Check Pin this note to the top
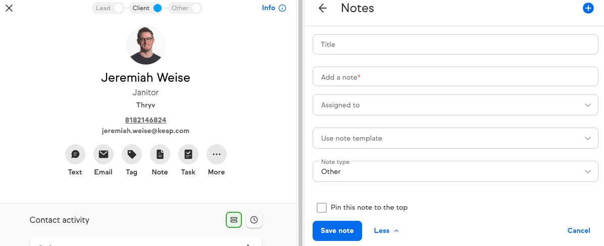604x246 pixels. 322,208
